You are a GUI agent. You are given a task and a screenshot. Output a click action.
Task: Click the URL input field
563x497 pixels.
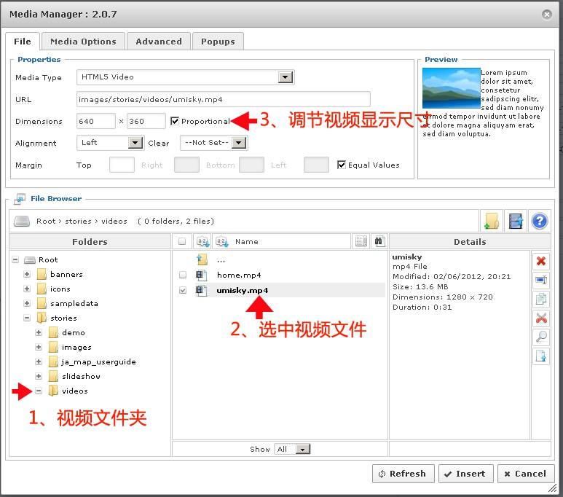(x=223, y=99)
